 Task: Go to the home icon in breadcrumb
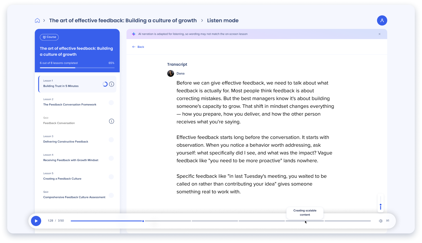coord(37,21)
